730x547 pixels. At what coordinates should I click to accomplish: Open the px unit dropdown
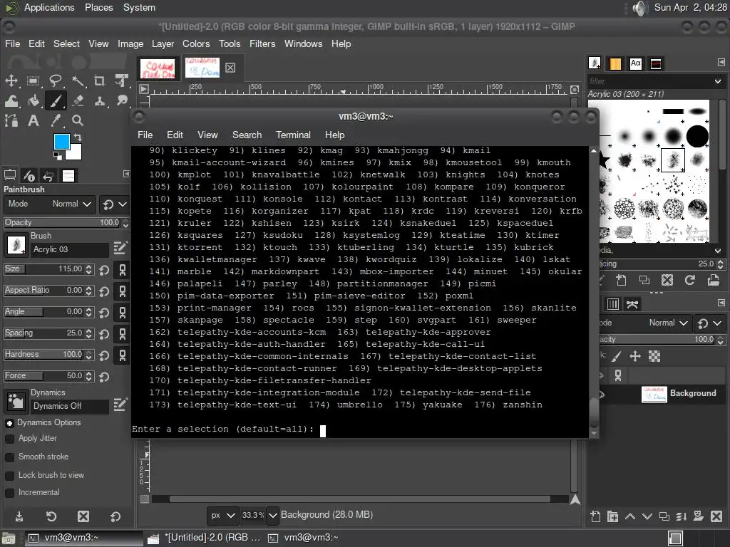click(222, 516)
